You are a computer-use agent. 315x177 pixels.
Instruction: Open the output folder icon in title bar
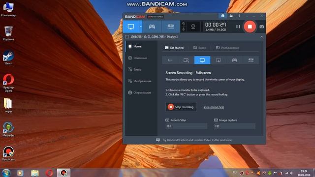click(x=231, y=16)
